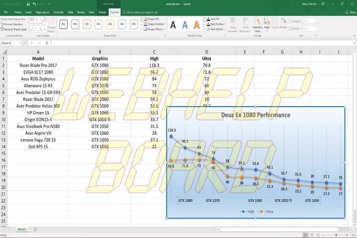Expand the Shape Styles gallery More arrow
The image size is (357, 238).
click(x=141, y=29)
